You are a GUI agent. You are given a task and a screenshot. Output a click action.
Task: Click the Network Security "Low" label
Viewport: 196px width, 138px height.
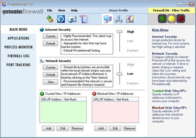click(130, 74)
